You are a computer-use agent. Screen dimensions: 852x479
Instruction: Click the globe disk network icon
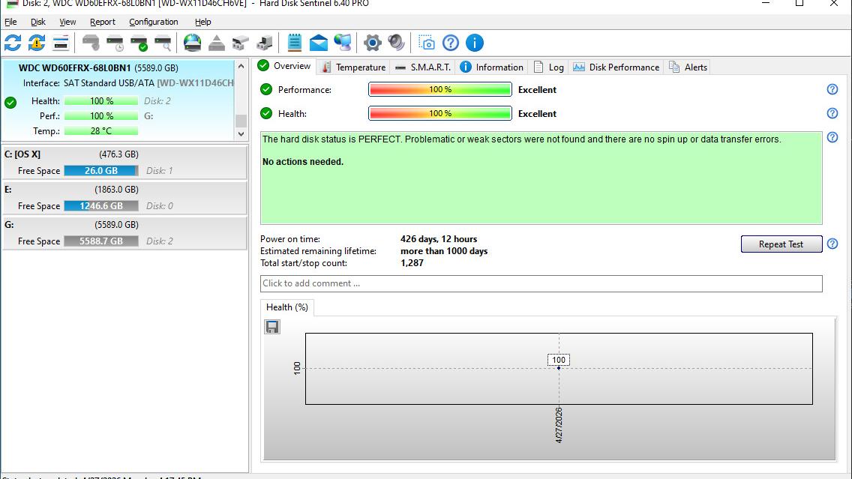point(192,43)
